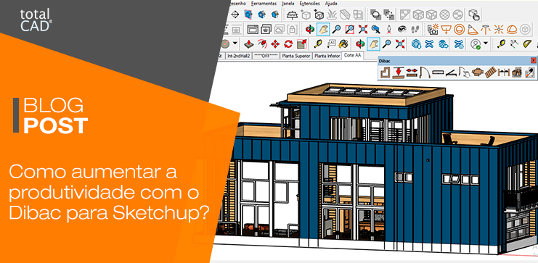The image size is (538, 263).
Task: Add a V-Ray Sphere Light ring icon
Action: tap(459, 29)
